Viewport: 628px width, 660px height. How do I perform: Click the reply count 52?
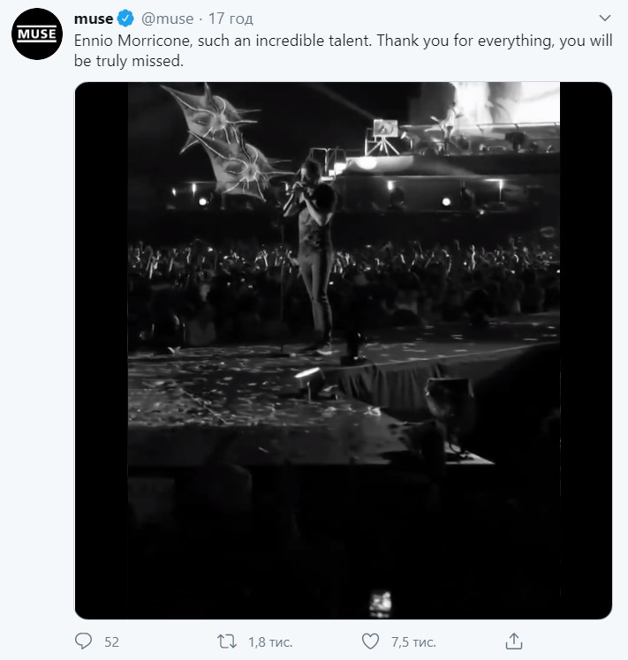(x=111, y=641)
